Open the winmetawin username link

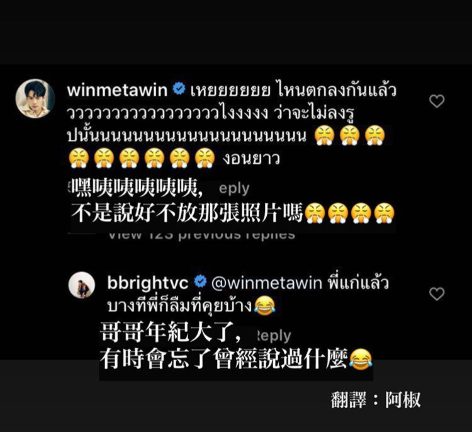[x=117, y=90]
